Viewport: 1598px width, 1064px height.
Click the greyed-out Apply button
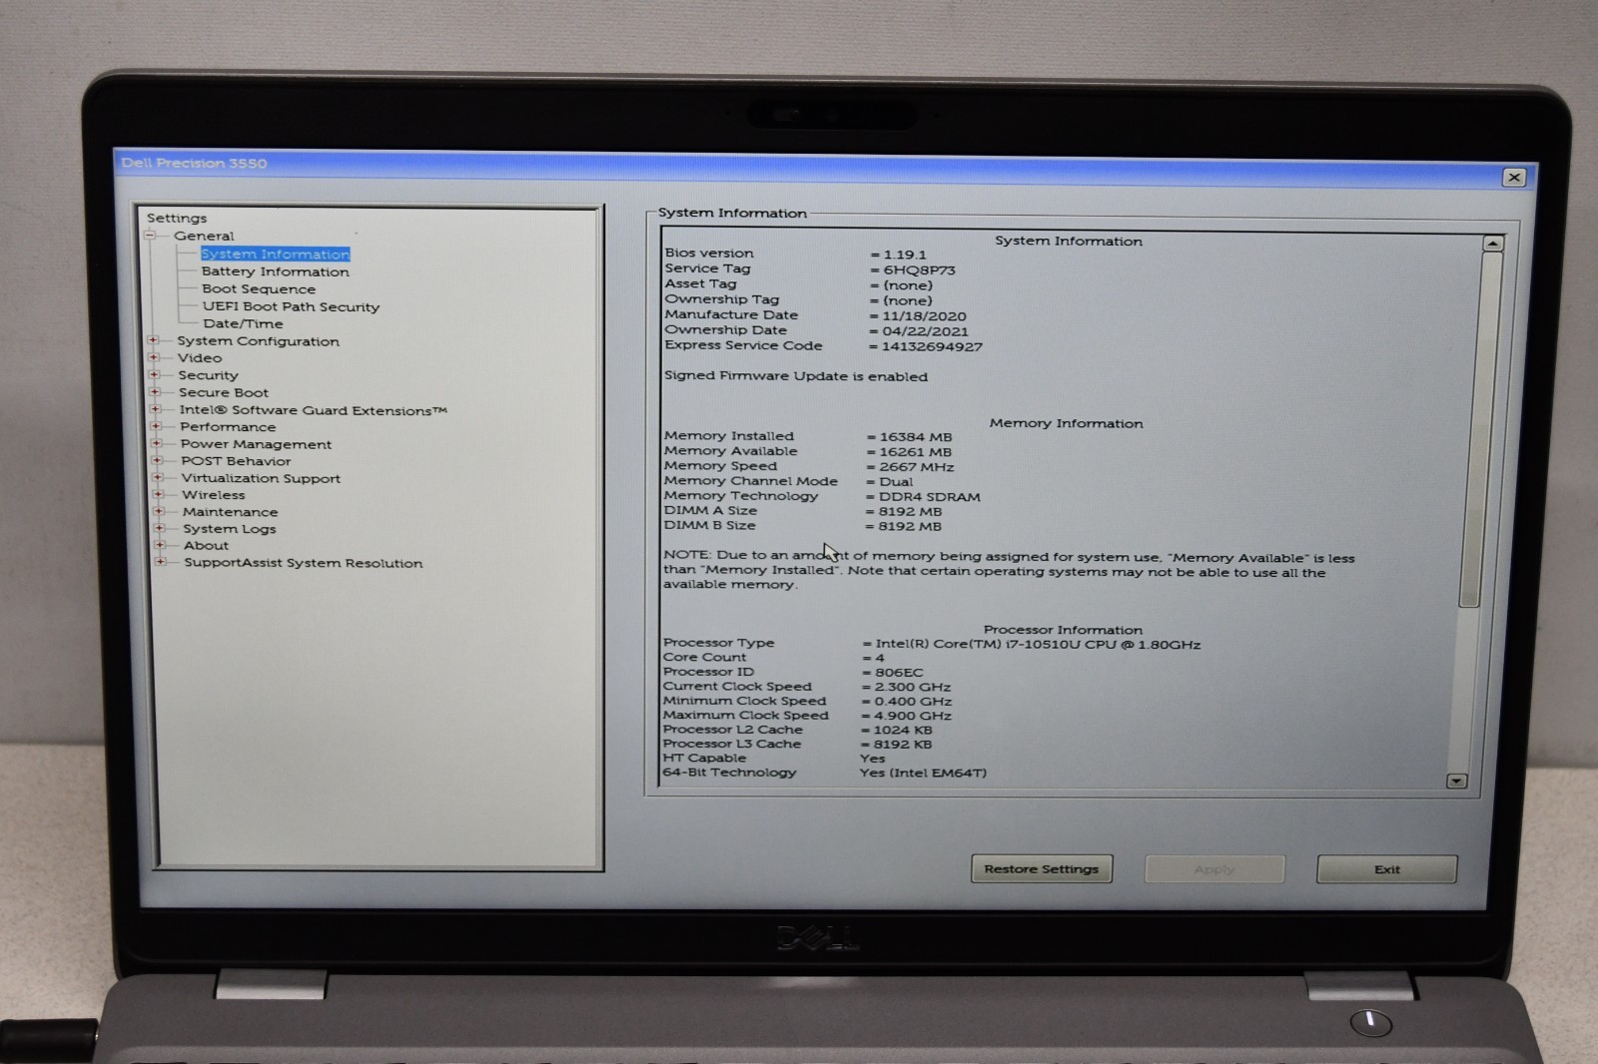click(1214, 869)
